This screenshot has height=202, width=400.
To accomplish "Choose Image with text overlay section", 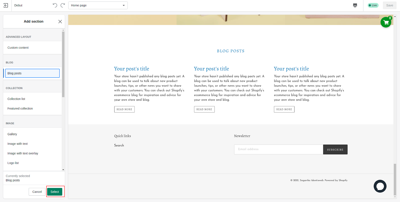I will (x=32, y=153).
